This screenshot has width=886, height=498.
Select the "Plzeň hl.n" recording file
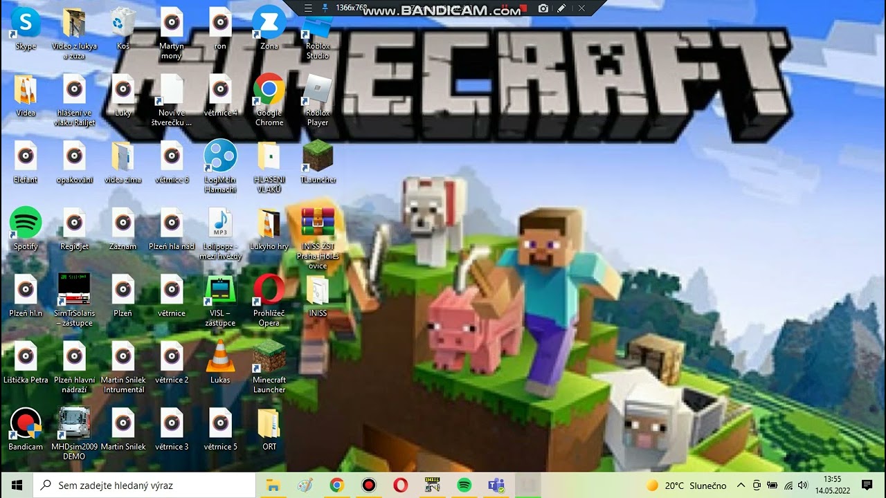tap(26, 295)
